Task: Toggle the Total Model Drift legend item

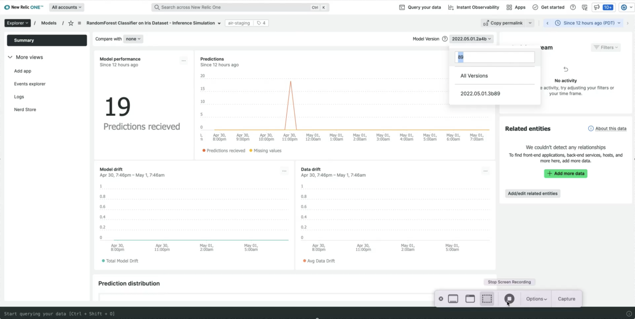Action: [x=120, y=261]
